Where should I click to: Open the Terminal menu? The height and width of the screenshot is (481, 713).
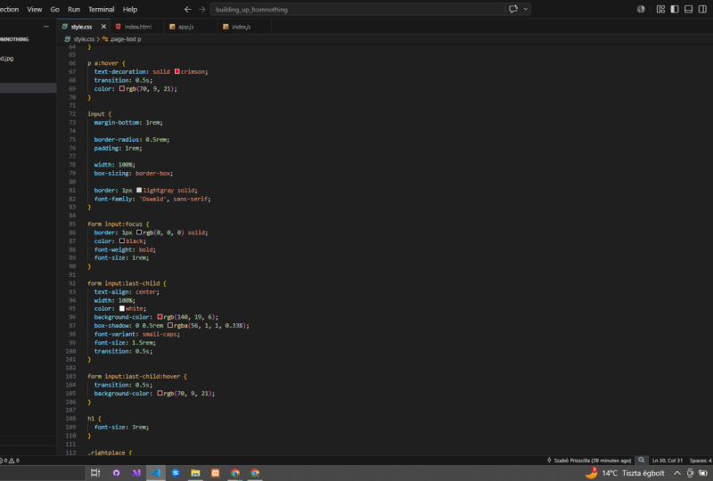click(x=101, y=9)
